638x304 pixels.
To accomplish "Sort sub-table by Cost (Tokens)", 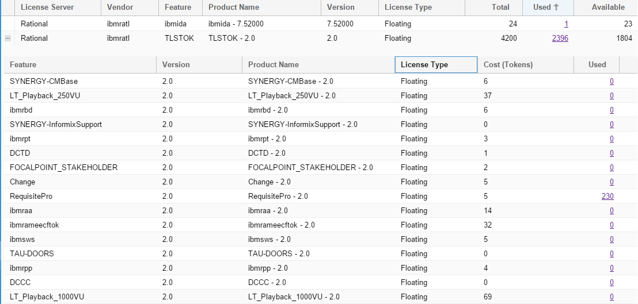I will tap(508, 65).
